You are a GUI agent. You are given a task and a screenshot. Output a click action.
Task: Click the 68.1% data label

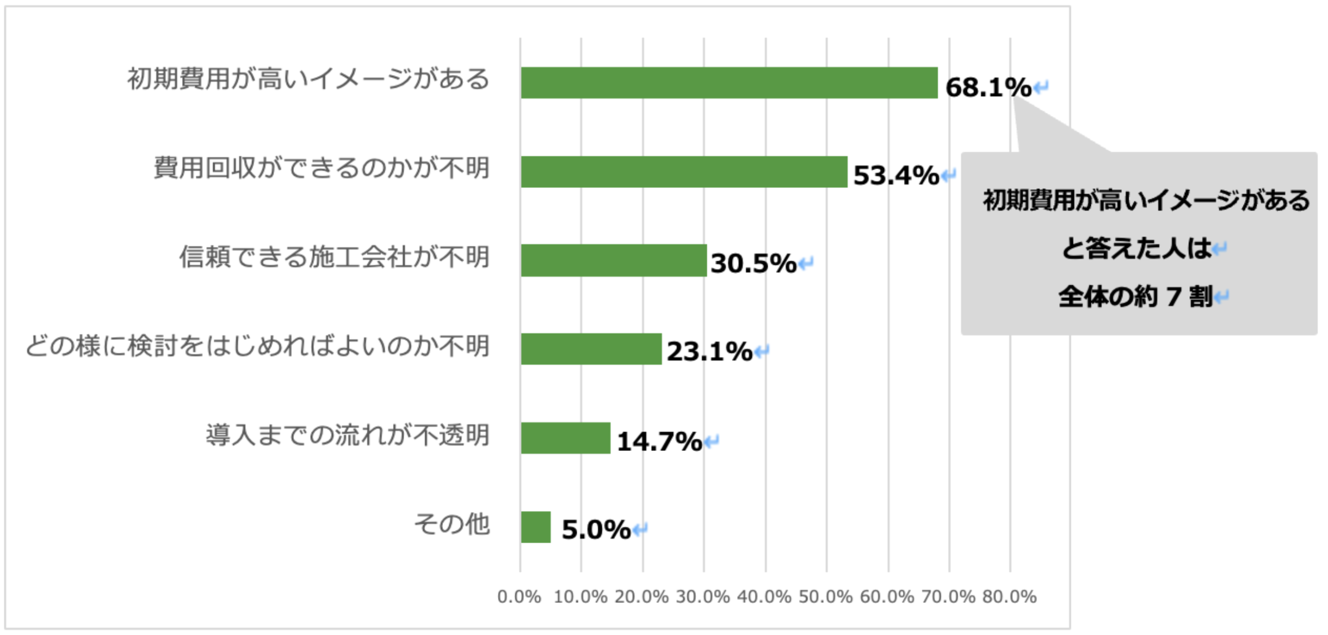[x=988, y=87]
